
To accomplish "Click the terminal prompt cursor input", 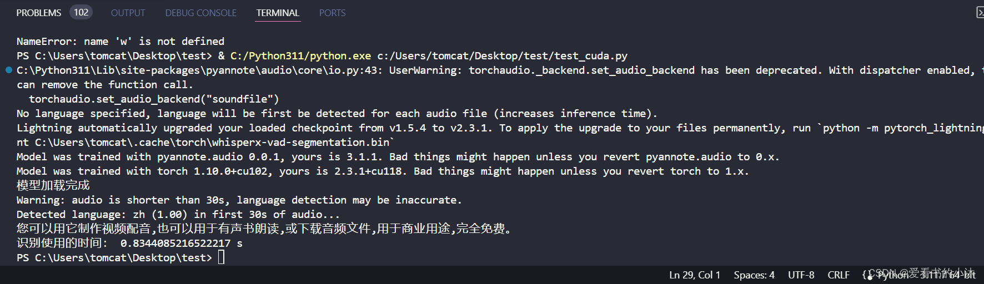I will coord(221,257).
